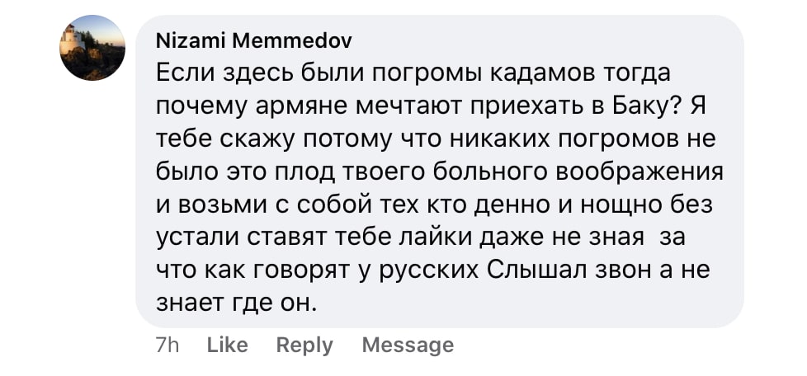Reply to Nizami Memmedov's comment
Screen dimensions: 807x376
[304, 345]
